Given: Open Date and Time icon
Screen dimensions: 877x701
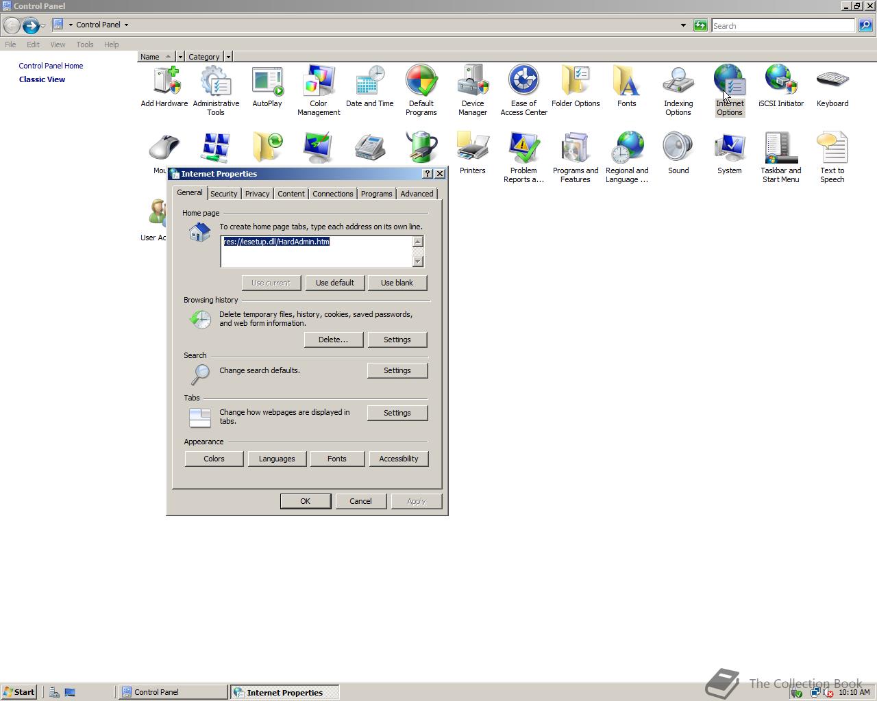Looking at the screenshot, I should [x=370, y=87].
